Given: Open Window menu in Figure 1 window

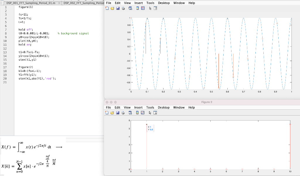Looking at the screenshot, I should (x=179, y=3).
